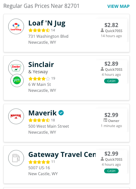Click Maverik's blue verified badge
Screen dimensions: 136x189
61,113
